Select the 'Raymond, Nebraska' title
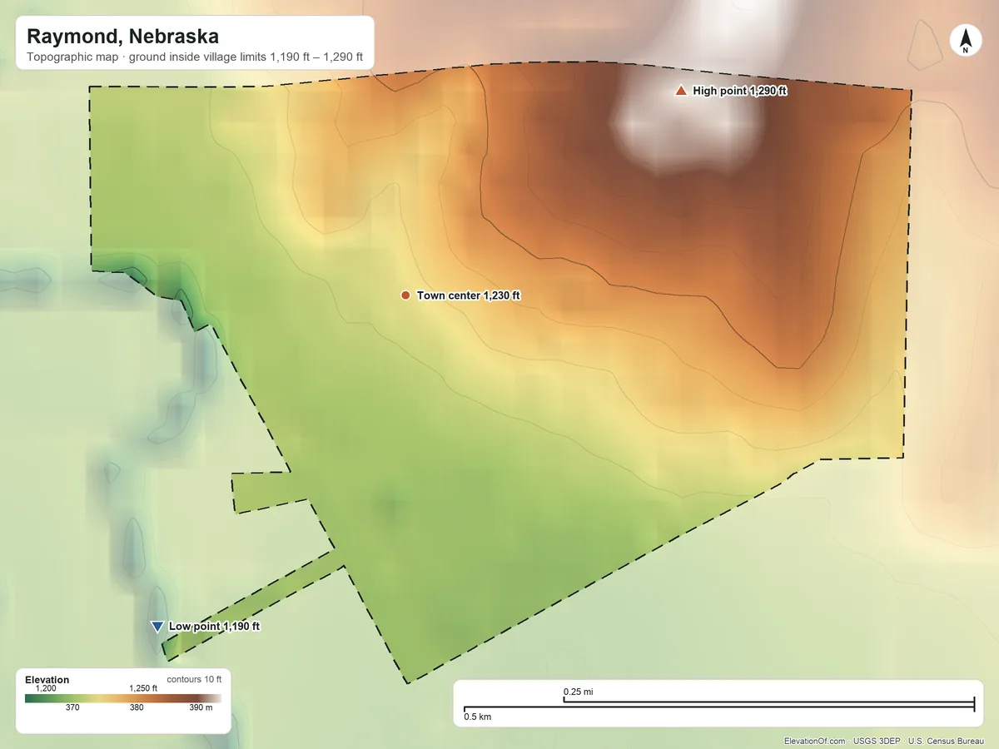The height and width of the screenshot is (749, 999). coord(123,37)
